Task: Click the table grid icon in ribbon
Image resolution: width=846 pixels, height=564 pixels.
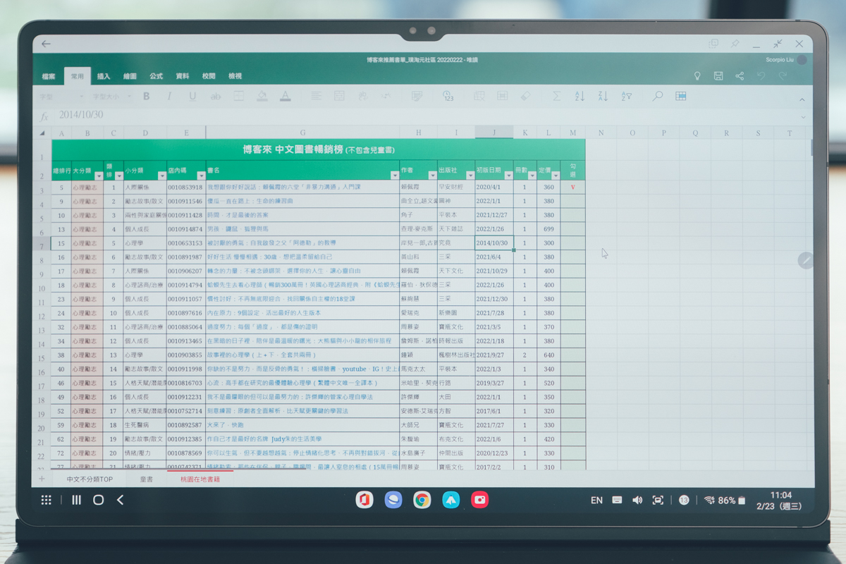Action: point(680,96)
